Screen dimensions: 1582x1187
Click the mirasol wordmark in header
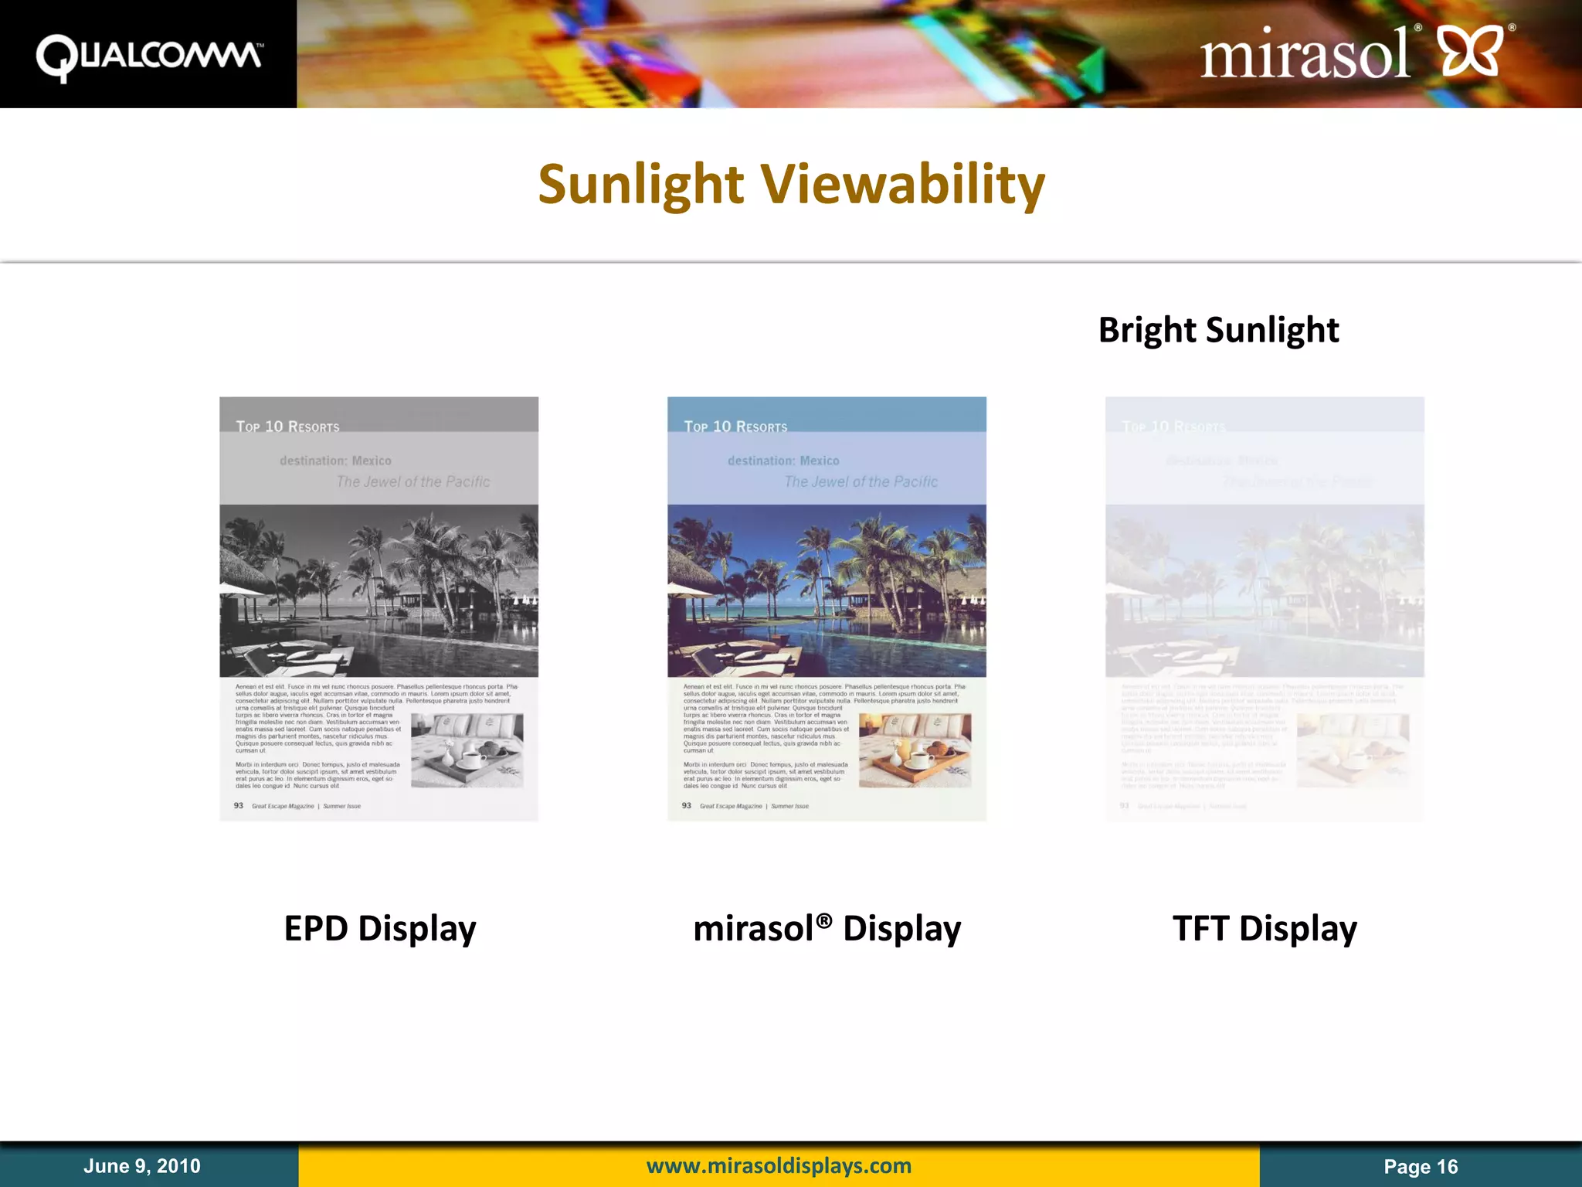click(x=1305, y=53)
